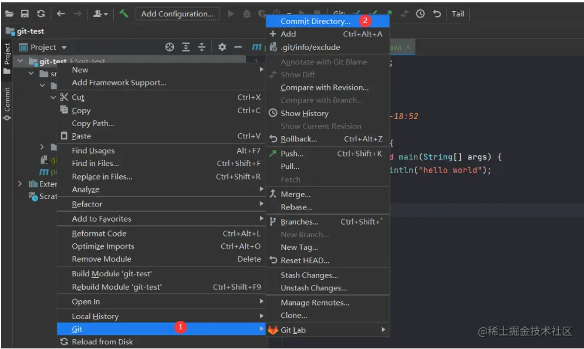Image resolution: width=584 pixels, height=349 pixels.
Task: Navigate forward with the right arrow icon
Action: point(77,13)
